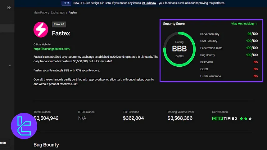This screenshot has width=267, height=150.
Task: Select the User Security score row
Action: pyautogui.click(x=229, y=41)
